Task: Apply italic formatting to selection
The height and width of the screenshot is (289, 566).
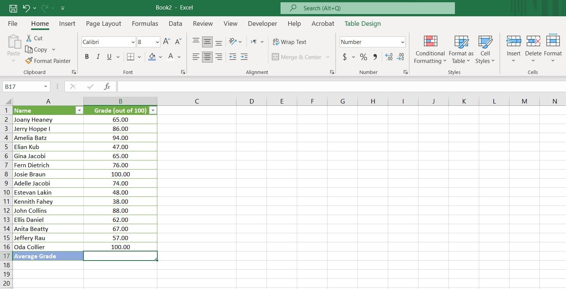Action: (98, 56)
